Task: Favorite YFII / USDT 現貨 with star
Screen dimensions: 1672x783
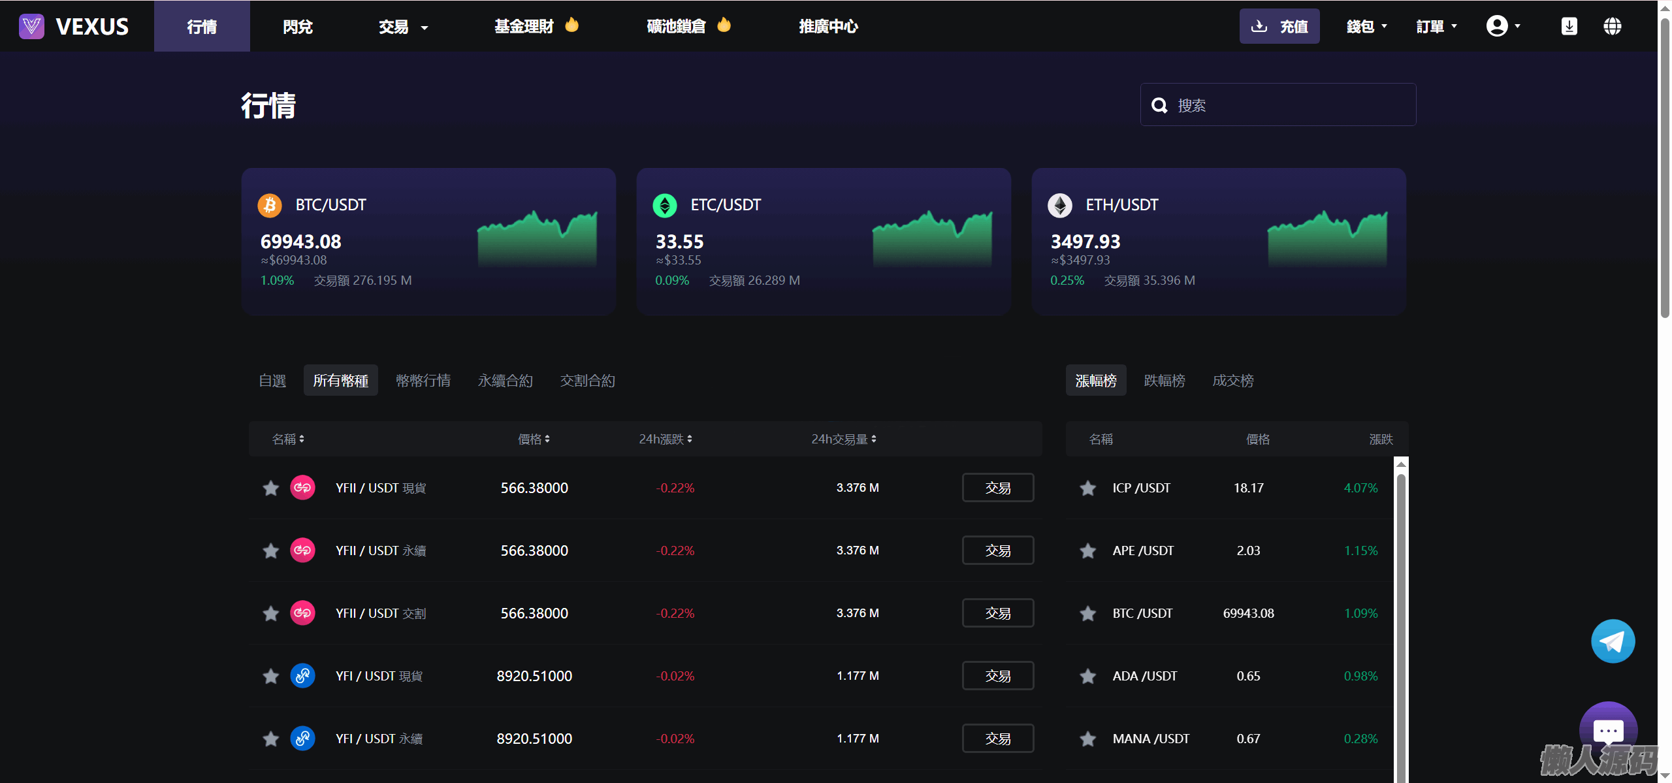Action: tap(270, 488)
